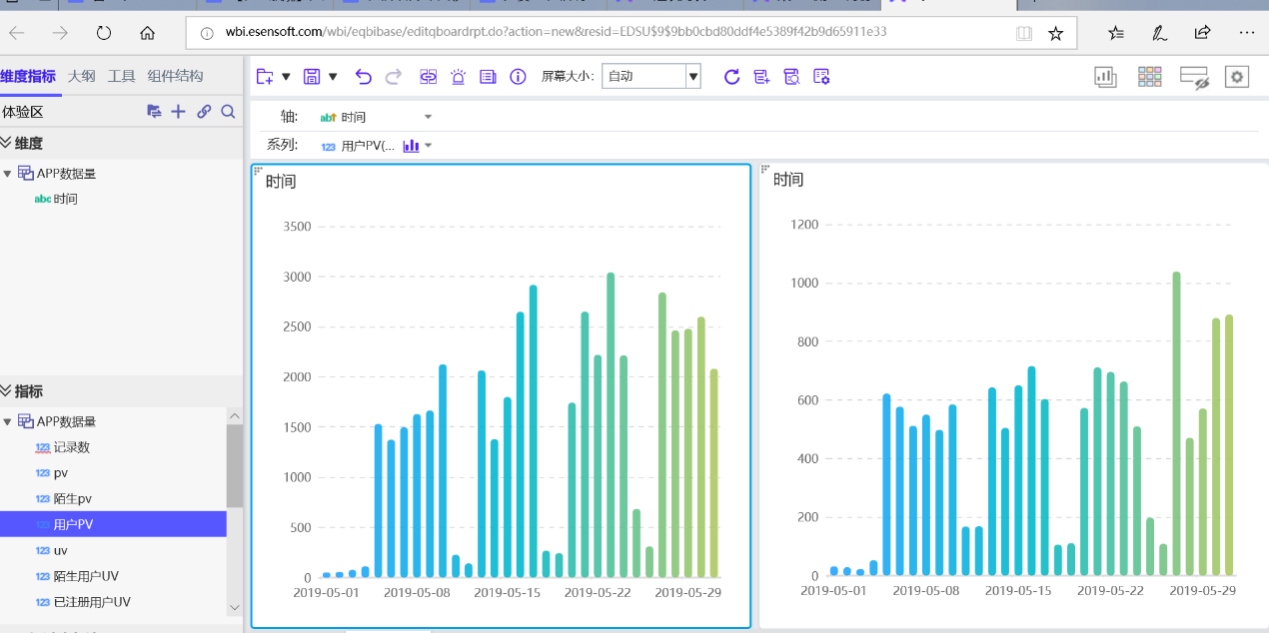Switch to the 组件结构 tab
1269x633 pixels.
(x=175, y=76)
